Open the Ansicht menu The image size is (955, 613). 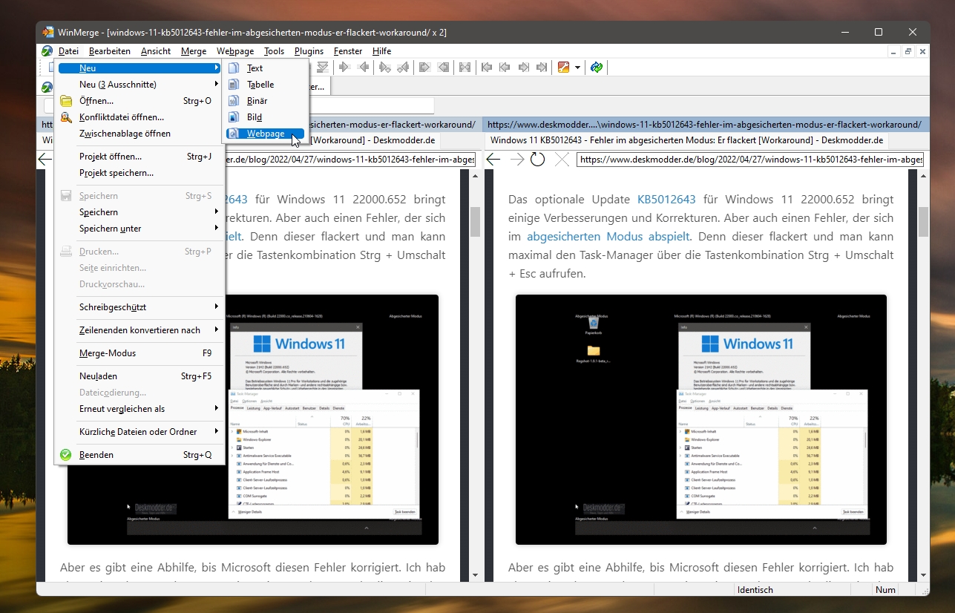point(156,51)
